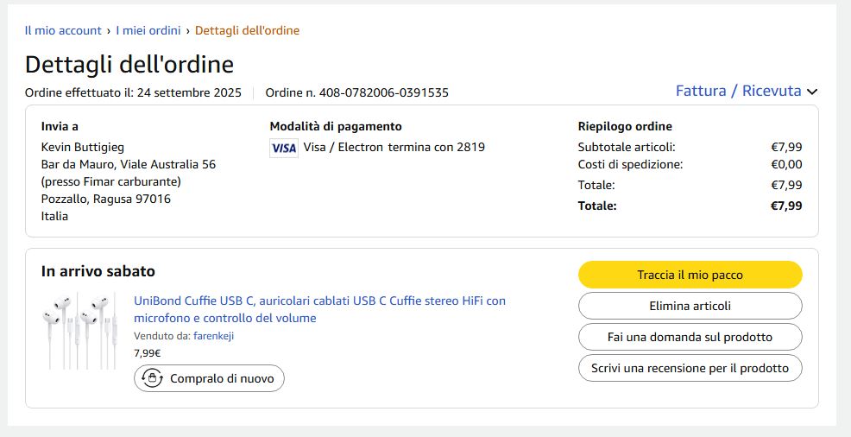Navigate to I miei ordini breadcrumb
The image size is (851, 437).
(x=148, y=30)
